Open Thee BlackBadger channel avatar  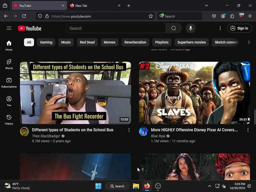point(24,131)
